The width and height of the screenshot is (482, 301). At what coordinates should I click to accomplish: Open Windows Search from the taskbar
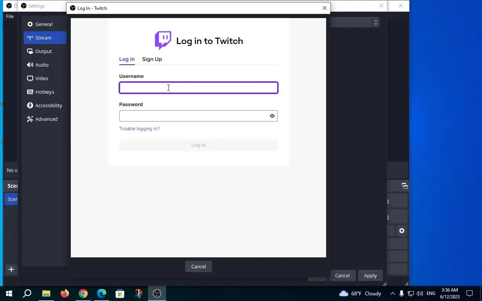coord(27,293)
